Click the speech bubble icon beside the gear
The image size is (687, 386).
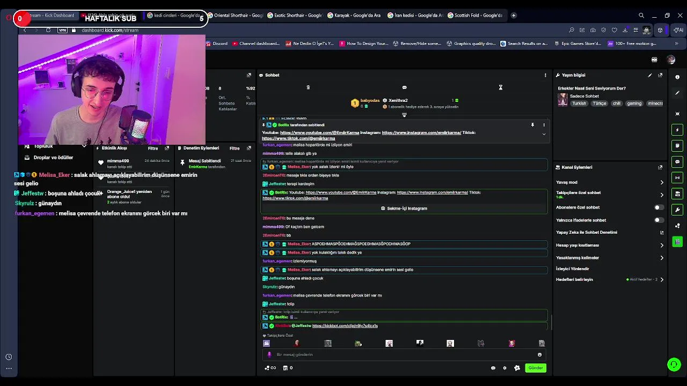click(493, 368)
